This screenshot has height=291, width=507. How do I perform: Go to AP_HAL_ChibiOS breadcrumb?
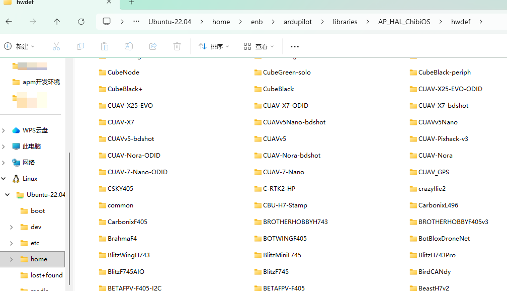(404, 22)
